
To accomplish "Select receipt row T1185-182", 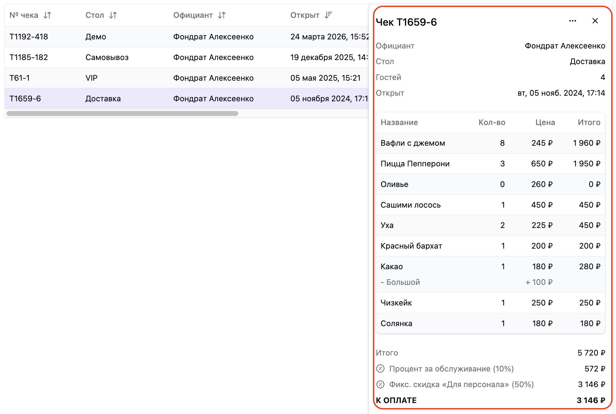I will (x=187, y=57).
